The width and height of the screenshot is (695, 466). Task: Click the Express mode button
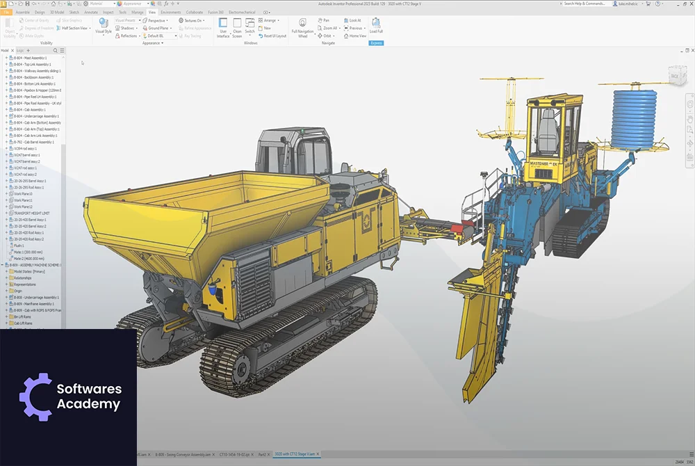(x=376, y=43)
